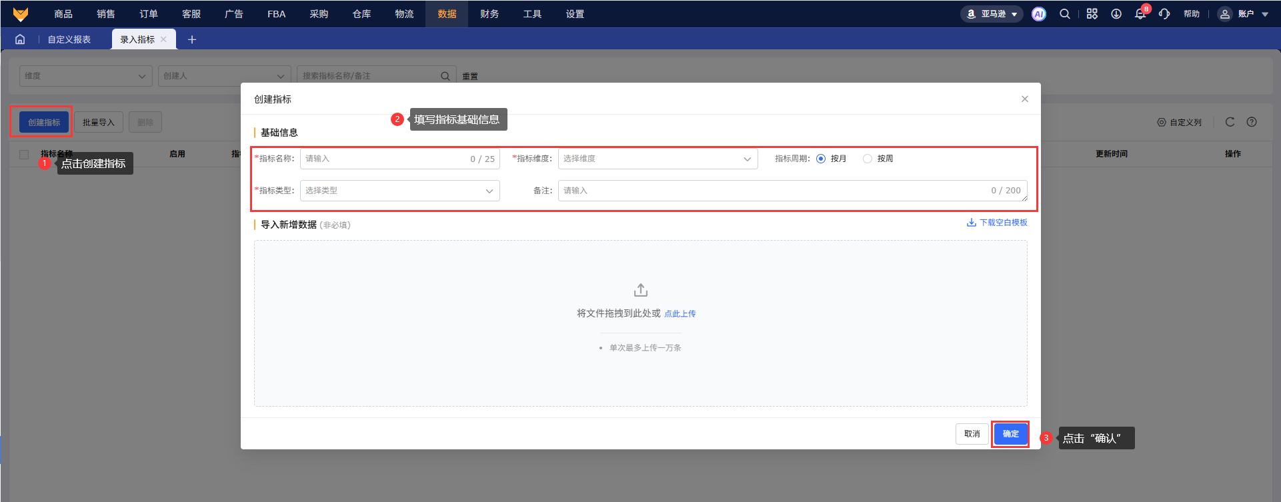Open the 工具 menu
Image resolution: width=1281 pixels, height=502 pixels.
click(532, 14)
